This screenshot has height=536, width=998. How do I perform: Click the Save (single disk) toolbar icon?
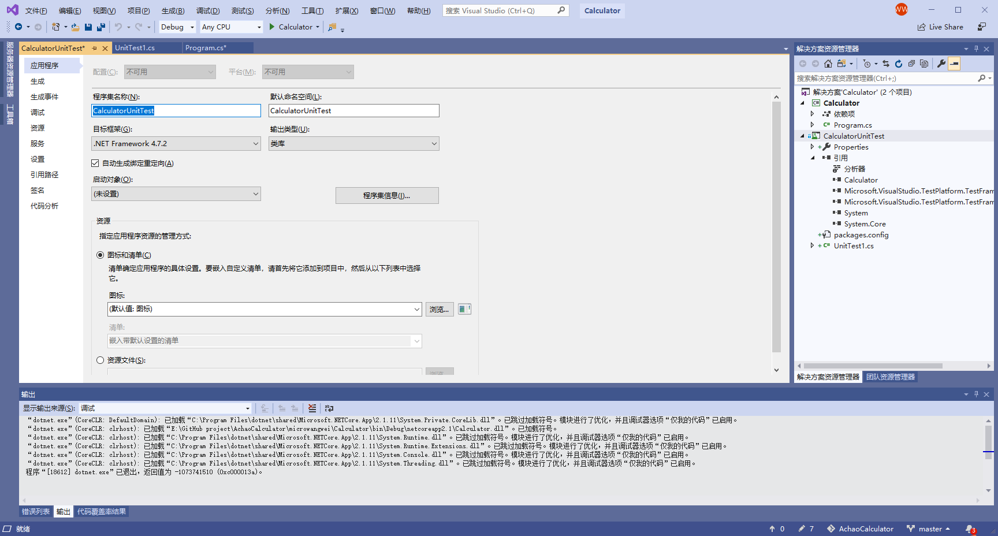88,27
